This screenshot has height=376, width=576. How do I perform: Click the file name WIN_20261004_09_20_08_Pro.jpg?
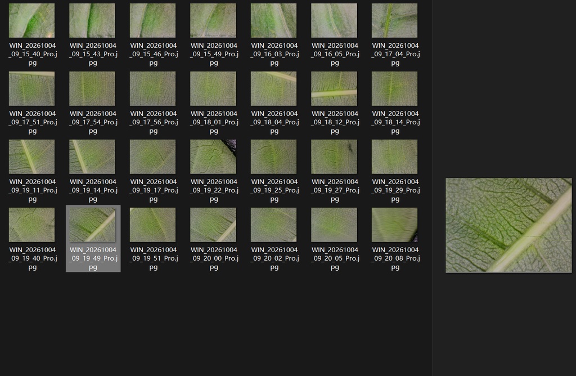click(x=395, y=258)
